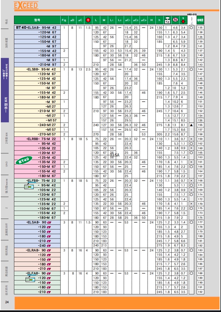Click the CV icon in -ELFA8- 90 row
The height and width of the screenshot is (312, 221).
tap(49, 274)
